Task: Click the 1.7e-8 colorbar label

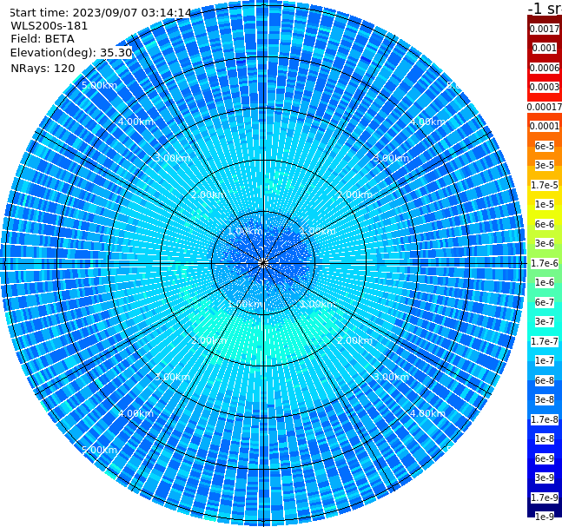Action: pos(545,419)
